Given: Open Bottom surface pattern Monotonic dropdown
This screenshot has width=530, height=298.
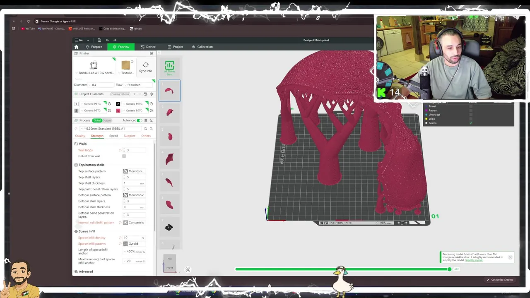Looking at the screenshot, I should coord(134,195).
